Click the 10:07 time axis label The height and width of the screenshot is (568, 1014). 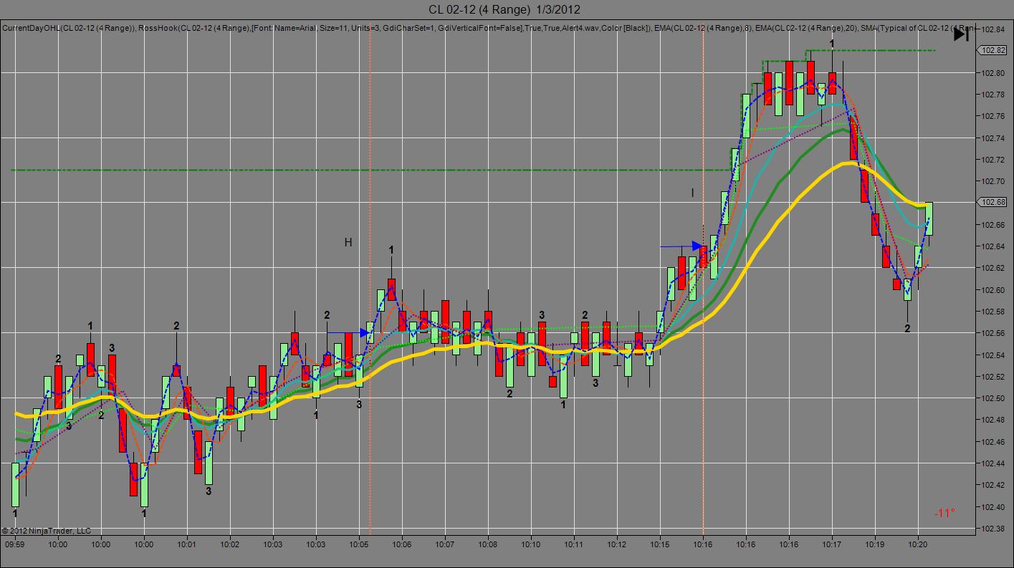(445, 544)
